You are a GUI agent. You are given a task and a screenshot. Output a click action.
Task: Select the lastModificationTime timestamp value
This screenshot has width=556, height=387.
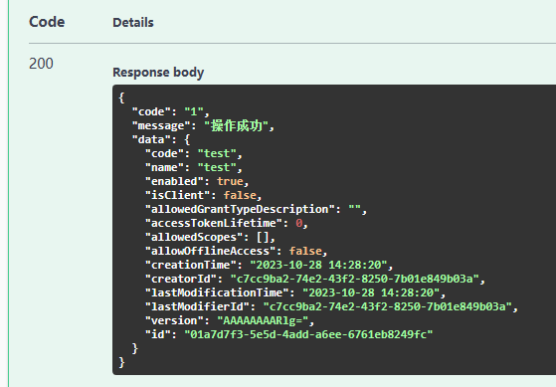pos(371,292)
